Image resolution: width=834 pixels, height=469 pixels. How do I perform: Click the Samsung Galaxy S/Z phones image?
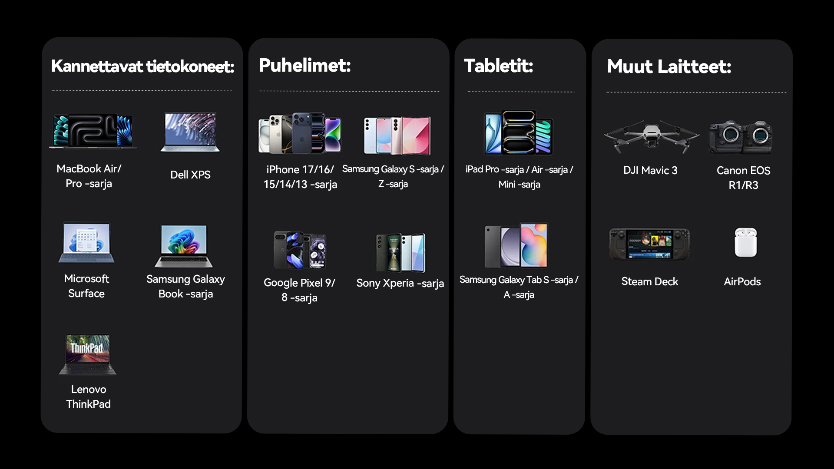click(x=397, y=135)
